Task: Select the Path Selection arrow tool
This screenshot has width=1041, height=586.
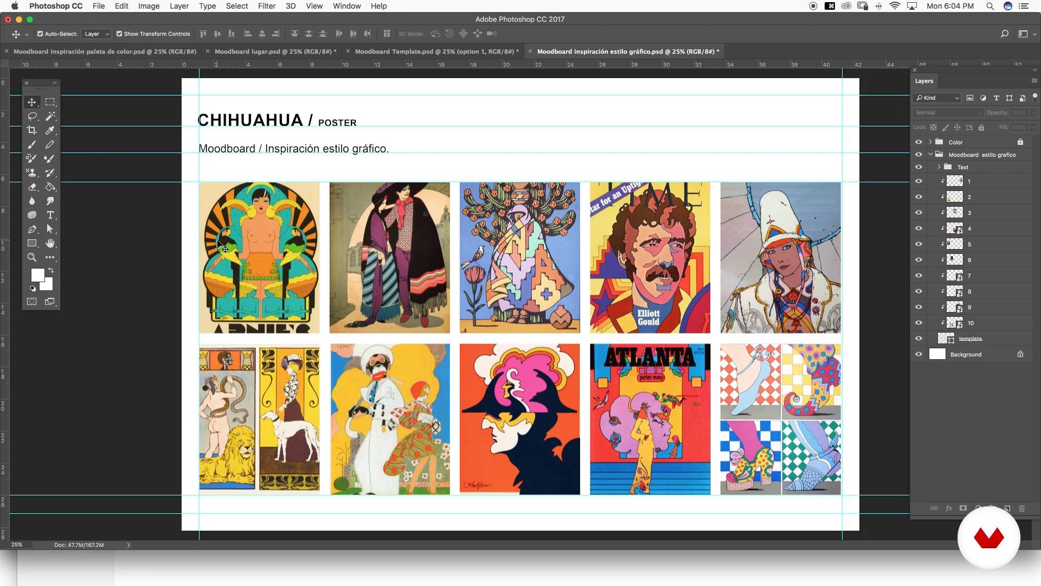Action: (50, 229)
